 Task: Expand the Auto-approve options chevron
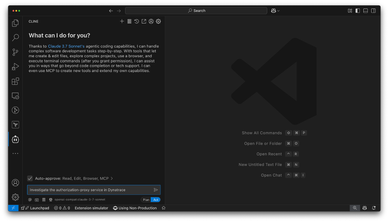coord(112,179)
